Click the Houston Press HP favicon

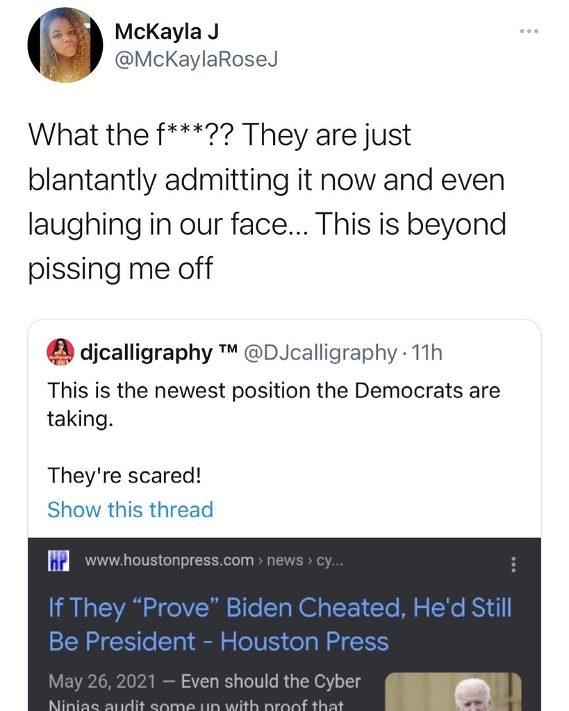[x=58, y=560]
